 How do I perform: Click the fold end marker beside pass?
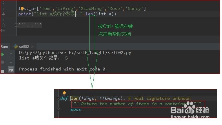[x=58, y=110]
